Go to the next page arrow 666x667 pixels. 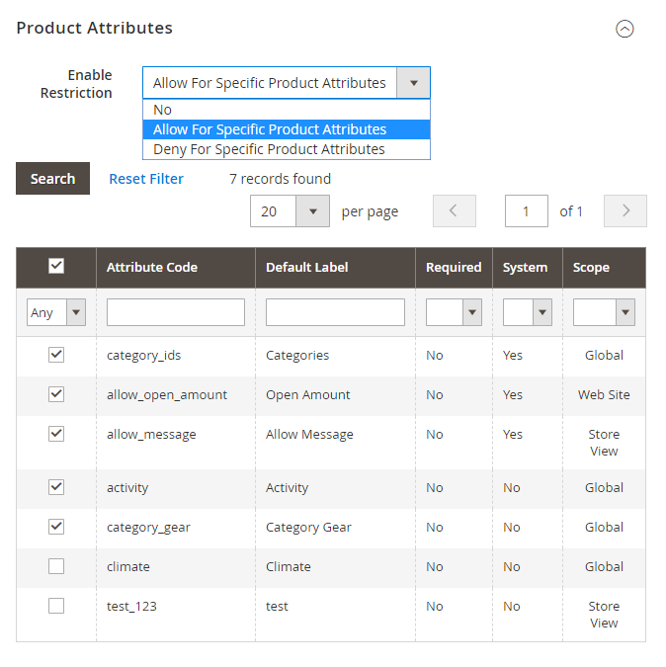tap(624, 210)
